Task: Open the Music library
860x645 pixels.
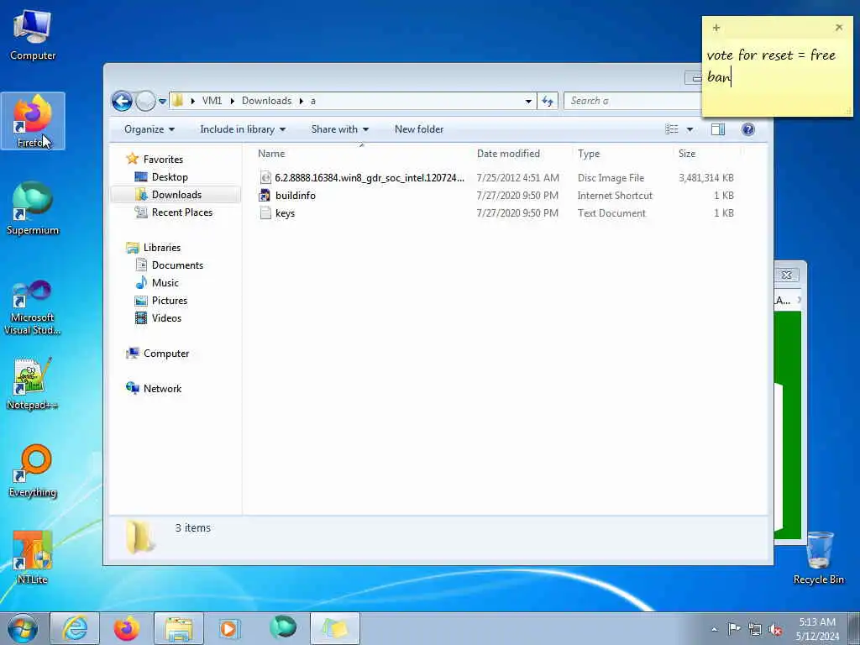Action: (x=165, y=282)
